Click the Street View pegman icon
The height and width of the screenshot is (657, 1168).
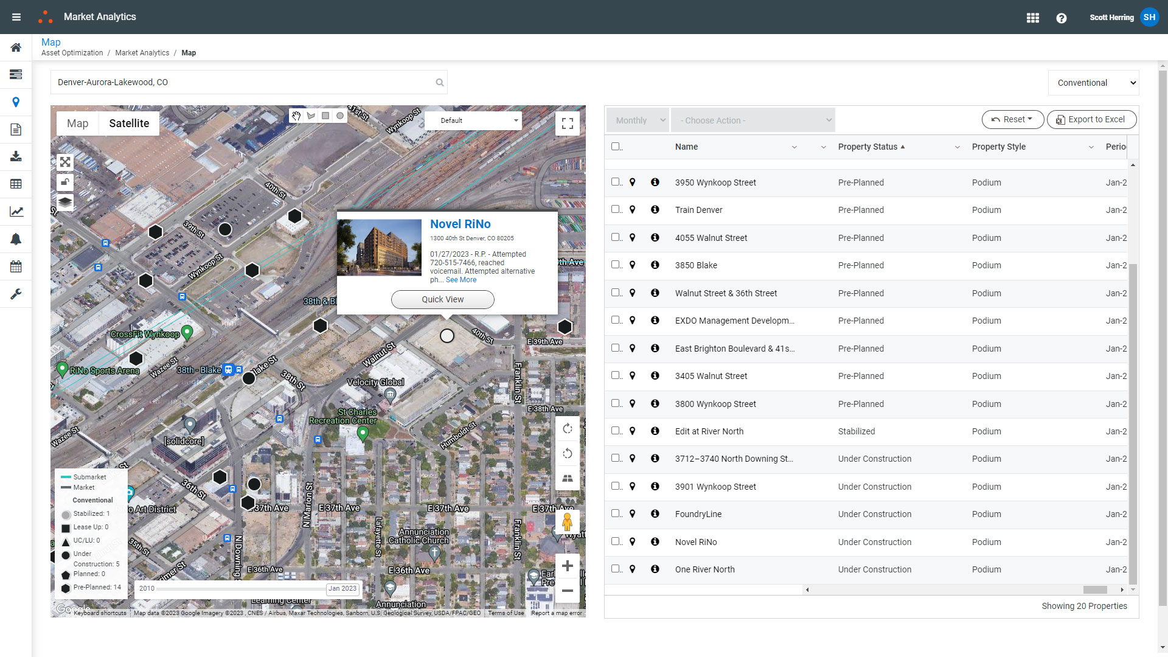click(x=567, y=522)
